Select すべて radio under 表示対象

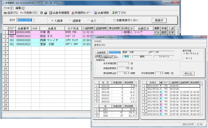[x=188, y=59]
